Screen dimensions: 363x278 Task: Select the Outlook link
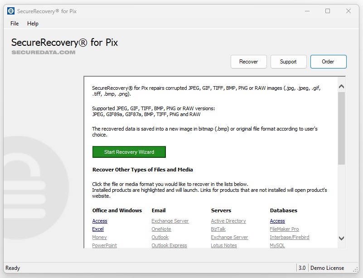click(160, 237)
